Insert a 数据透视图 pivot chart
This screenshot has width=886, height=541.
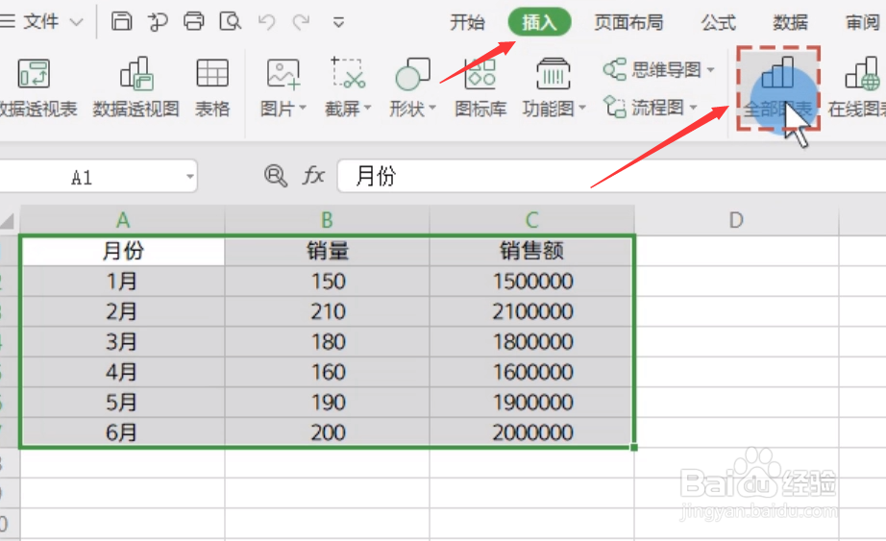point(135,87)
